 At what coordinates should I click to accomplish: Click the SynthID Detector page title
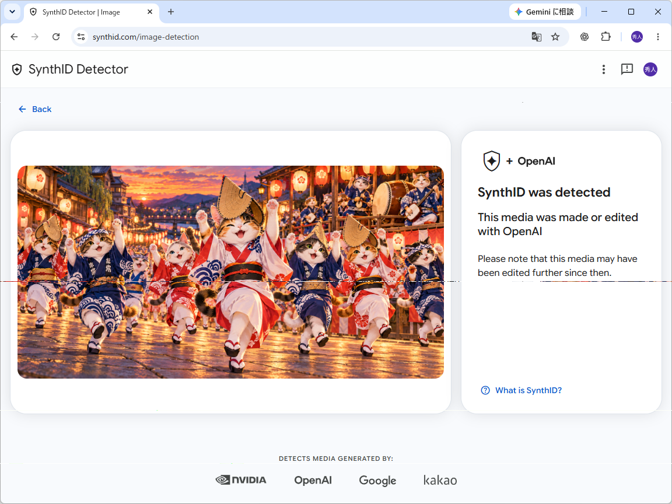tap(78, 69)
